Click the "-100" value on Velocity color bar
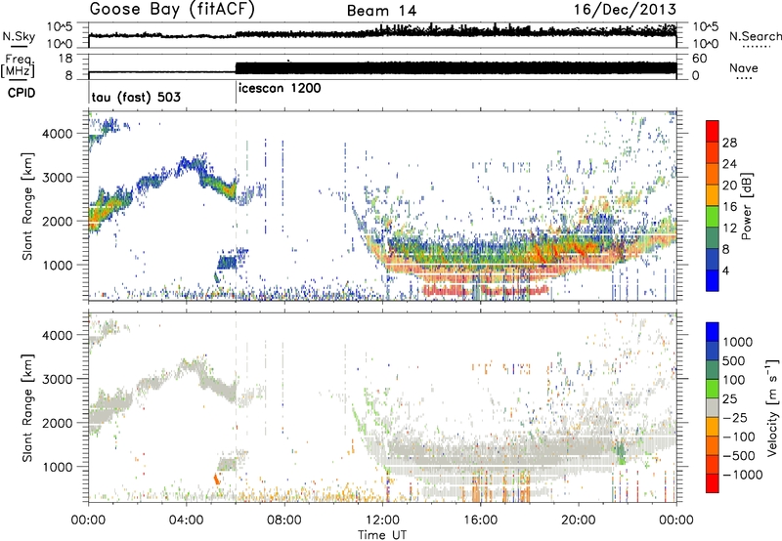The height and width of the screenshot is (541, 782). pyautogui.click(x=739, y=437)
